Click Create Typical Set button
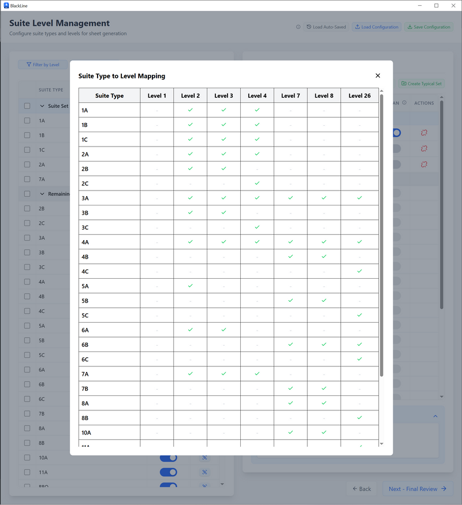Screen dimensions: 462x505 click(422, 84)
